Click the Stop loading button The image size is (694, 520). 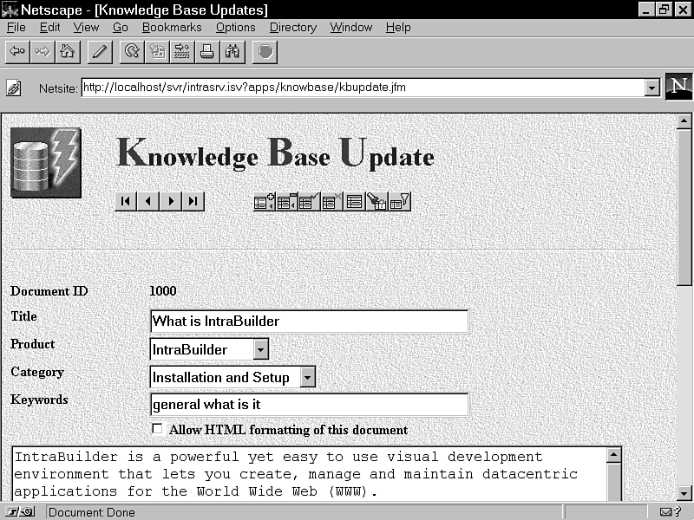click(x=265, y=52)
